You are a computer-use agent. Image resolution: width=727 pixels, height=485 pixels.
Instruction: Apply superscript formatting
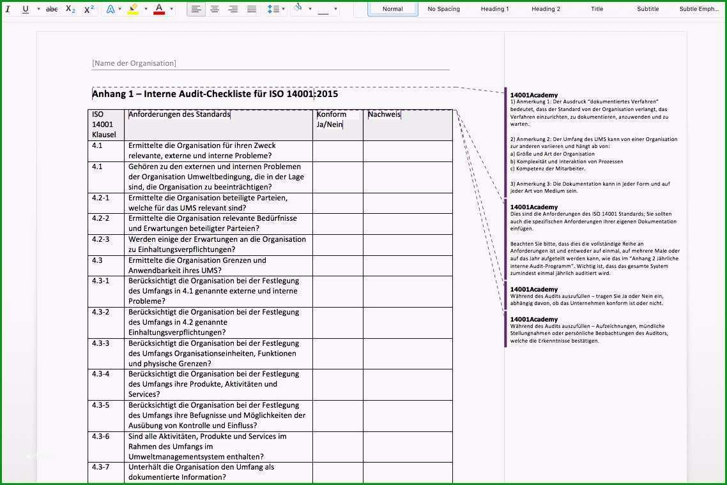pos(89,9)
